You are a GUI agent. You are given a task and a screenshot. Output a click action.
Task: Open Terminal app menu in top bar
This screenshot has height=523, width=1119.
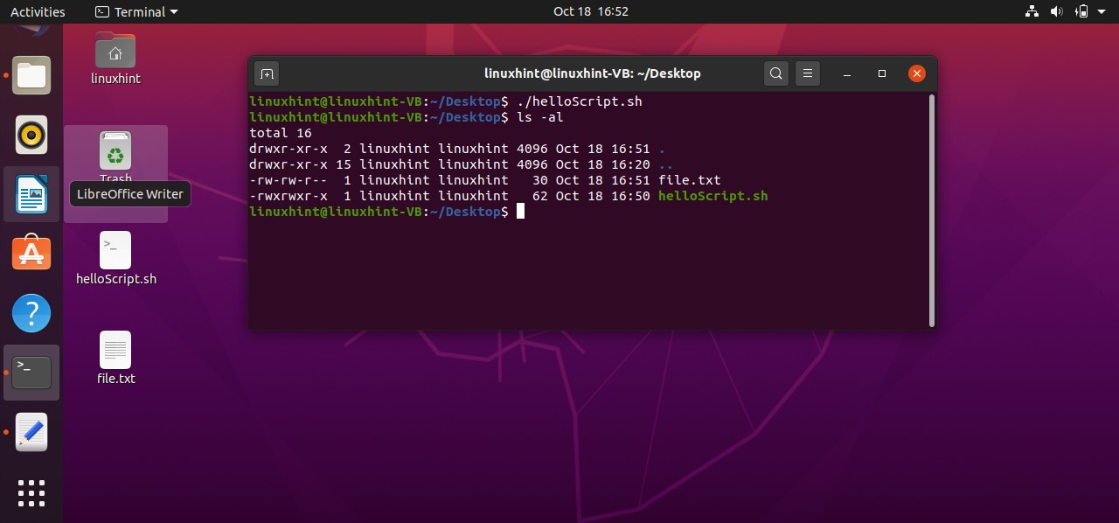click(x=136, y=11)
